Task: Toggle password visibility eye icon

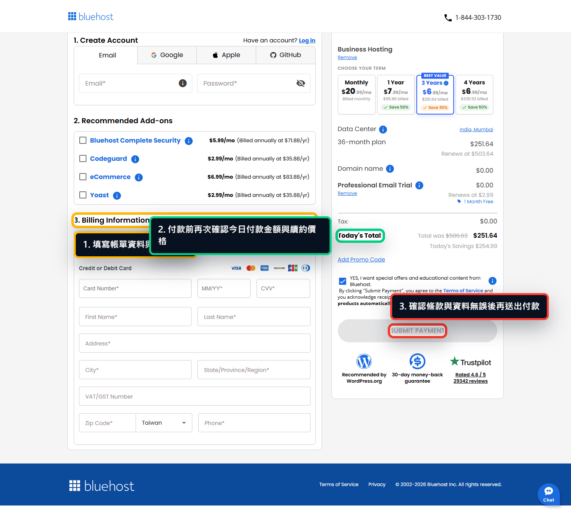Action: coord(301,83)
